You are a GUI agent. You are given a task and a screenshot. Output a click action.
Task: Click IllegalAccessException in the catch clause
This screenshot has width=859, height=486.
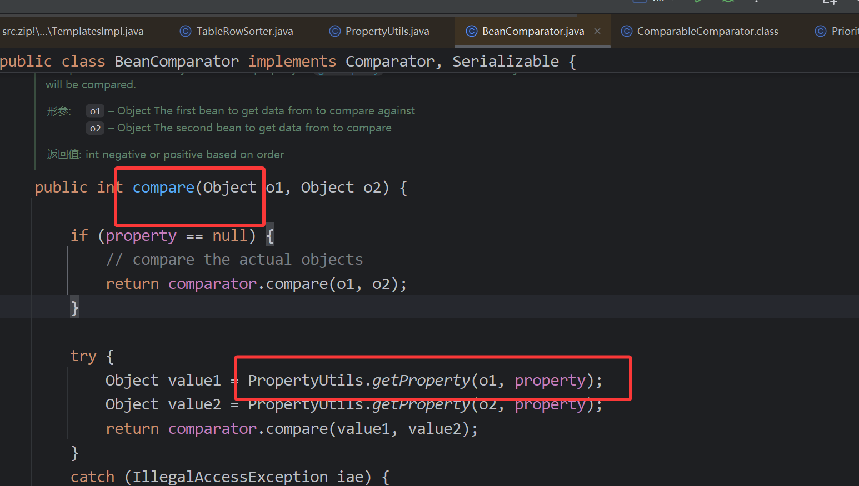click(230, 477)
